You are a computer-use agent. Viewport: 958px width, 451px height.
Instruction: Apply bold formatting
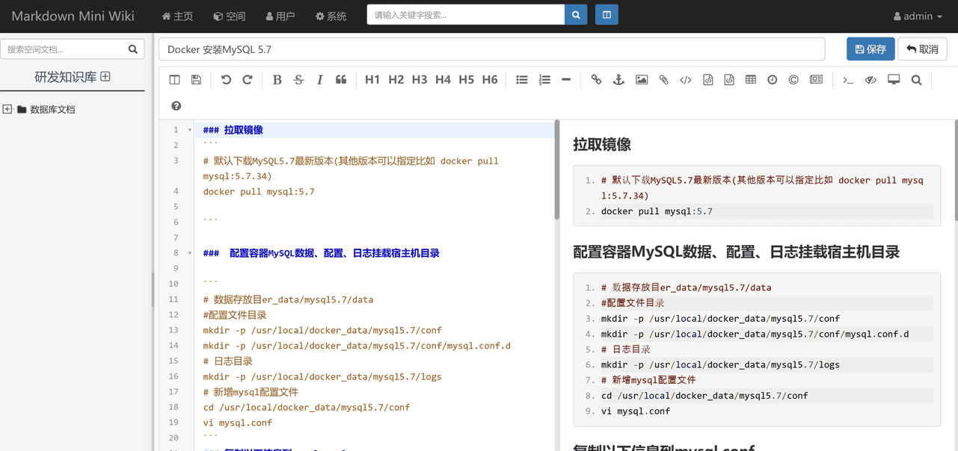(277, 80)
